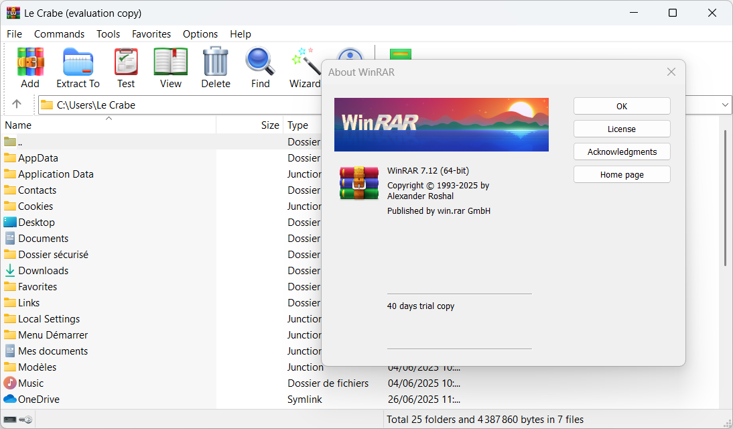Image resolution: width=733 pixels, height=429 pixels.
Task: Select the "Menu Démarrer" entry
Action: [x=54, y=335]
